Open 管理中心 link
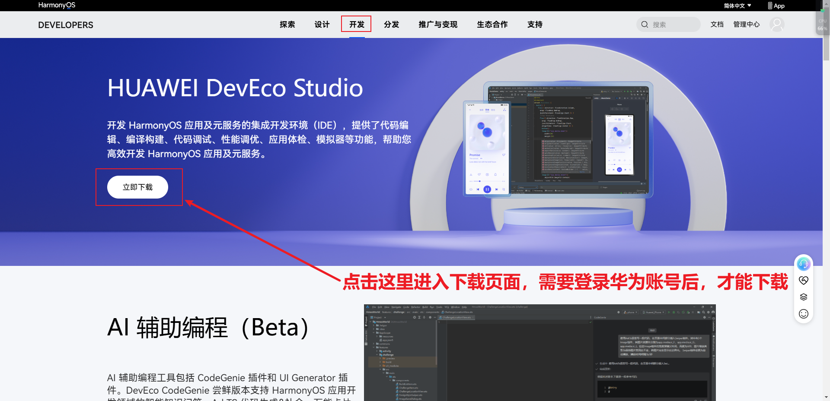This screenshot has height=401, width=830. [746, 25]
